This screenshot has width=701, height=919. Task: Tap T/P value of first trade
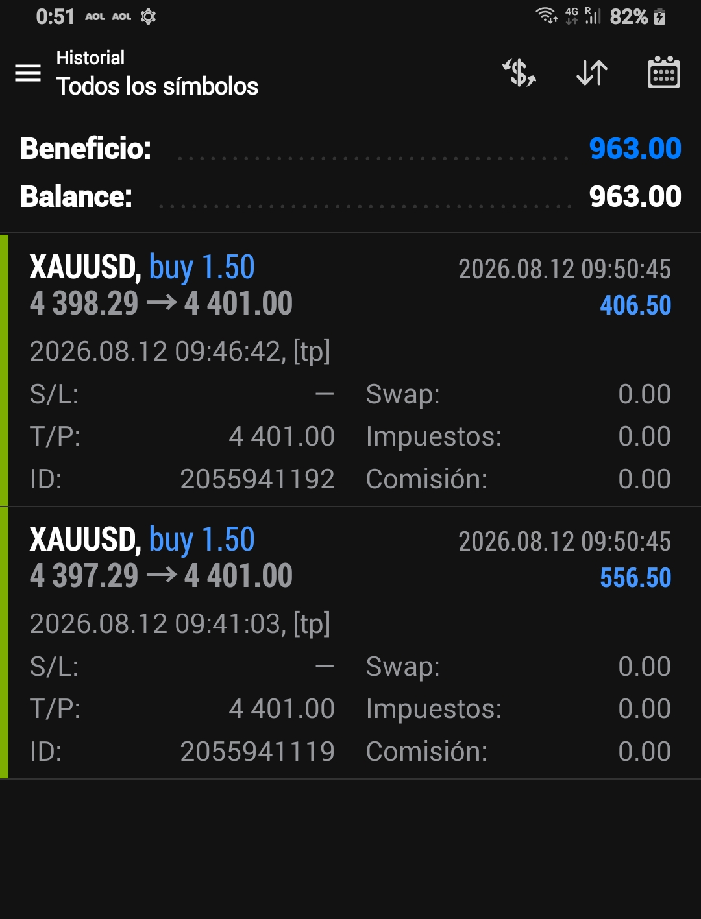[x=282, y=436]
